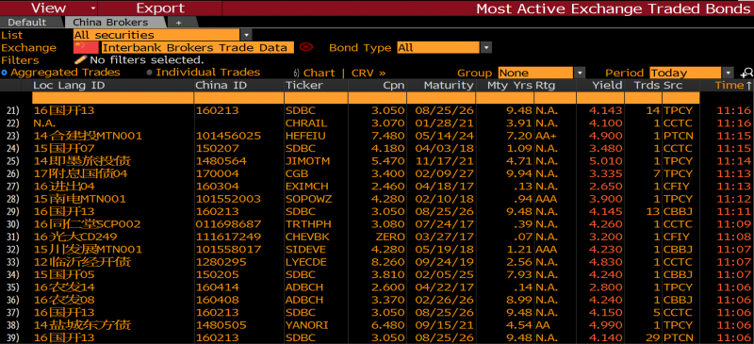This screenshot has width=754, height=344.
Task: Sort by the Cpn column header
Action: (394, 86)
